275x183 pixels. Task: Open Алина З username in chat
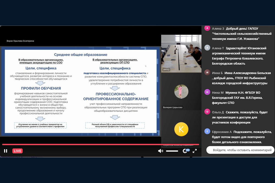[218, 29]
